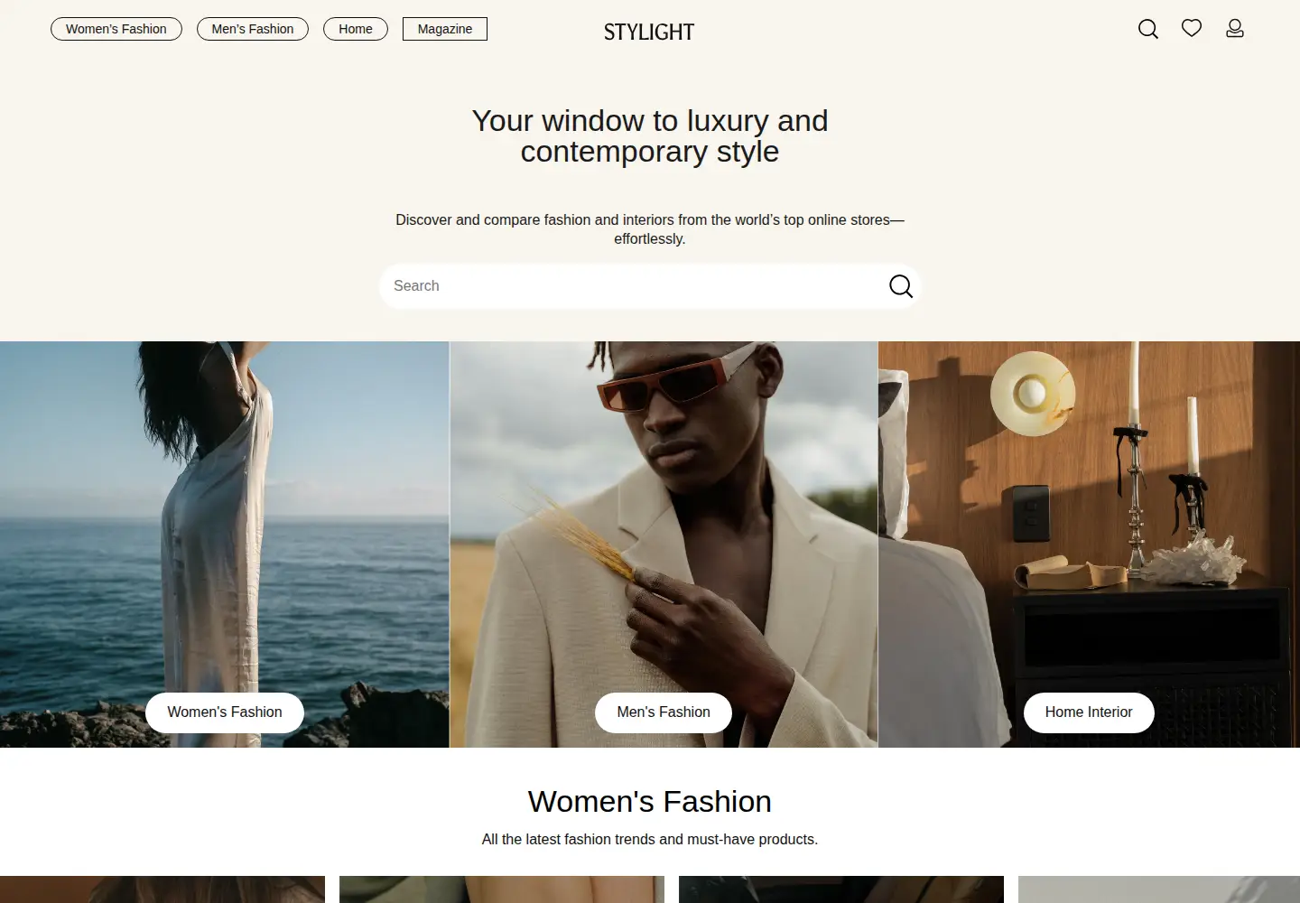Click the "Your window to luxury and contemporary style" headline

[x=650, y=136]
